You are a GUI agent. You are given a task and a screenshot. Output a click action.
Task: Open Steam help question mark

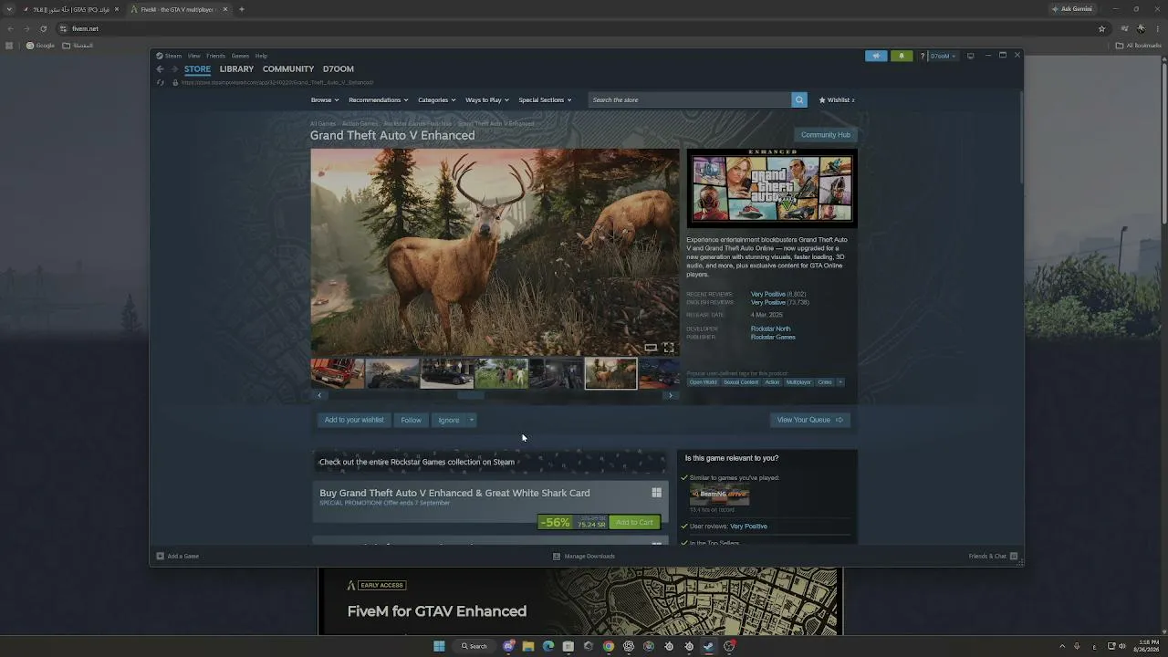click(x=923, y=56)
